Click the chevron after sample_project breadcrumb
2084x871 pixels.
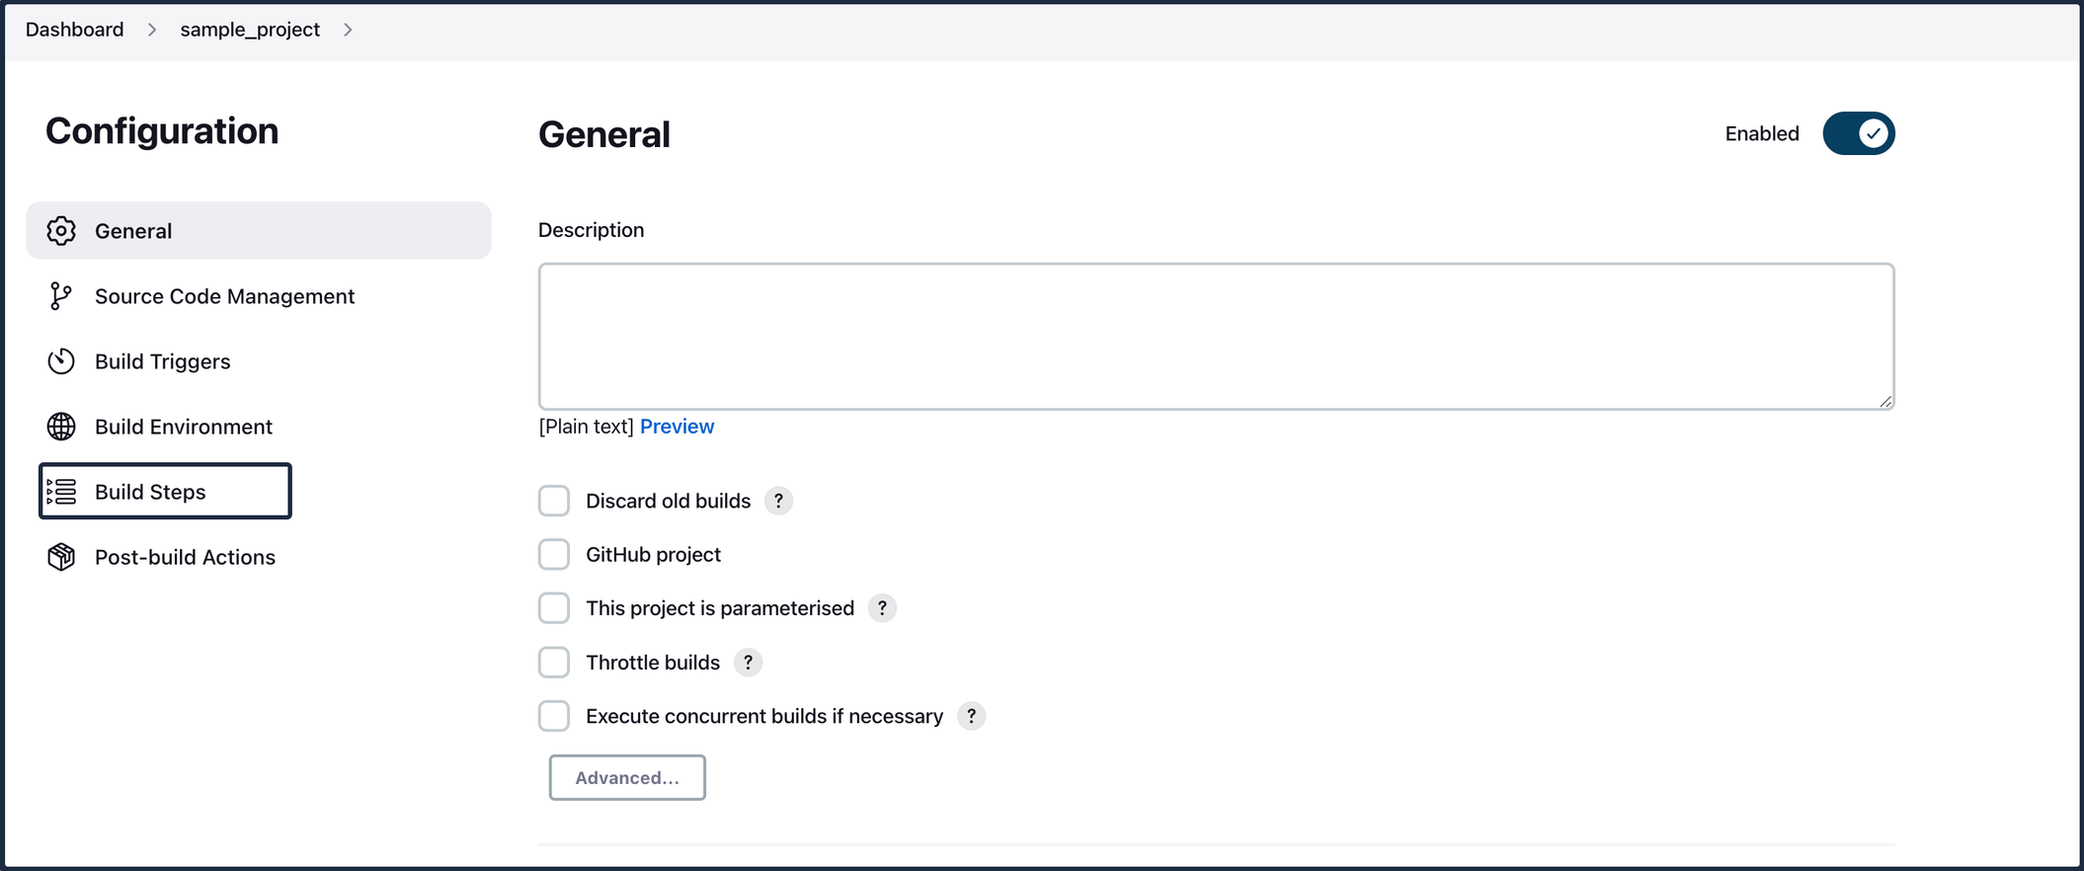point(348,30)
